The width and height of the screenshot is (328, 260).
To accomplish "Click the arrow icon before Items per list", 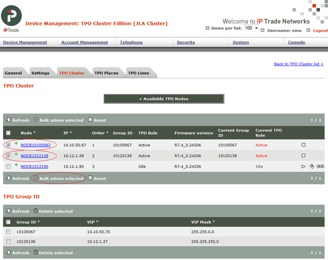I will [x=207, y=28].
